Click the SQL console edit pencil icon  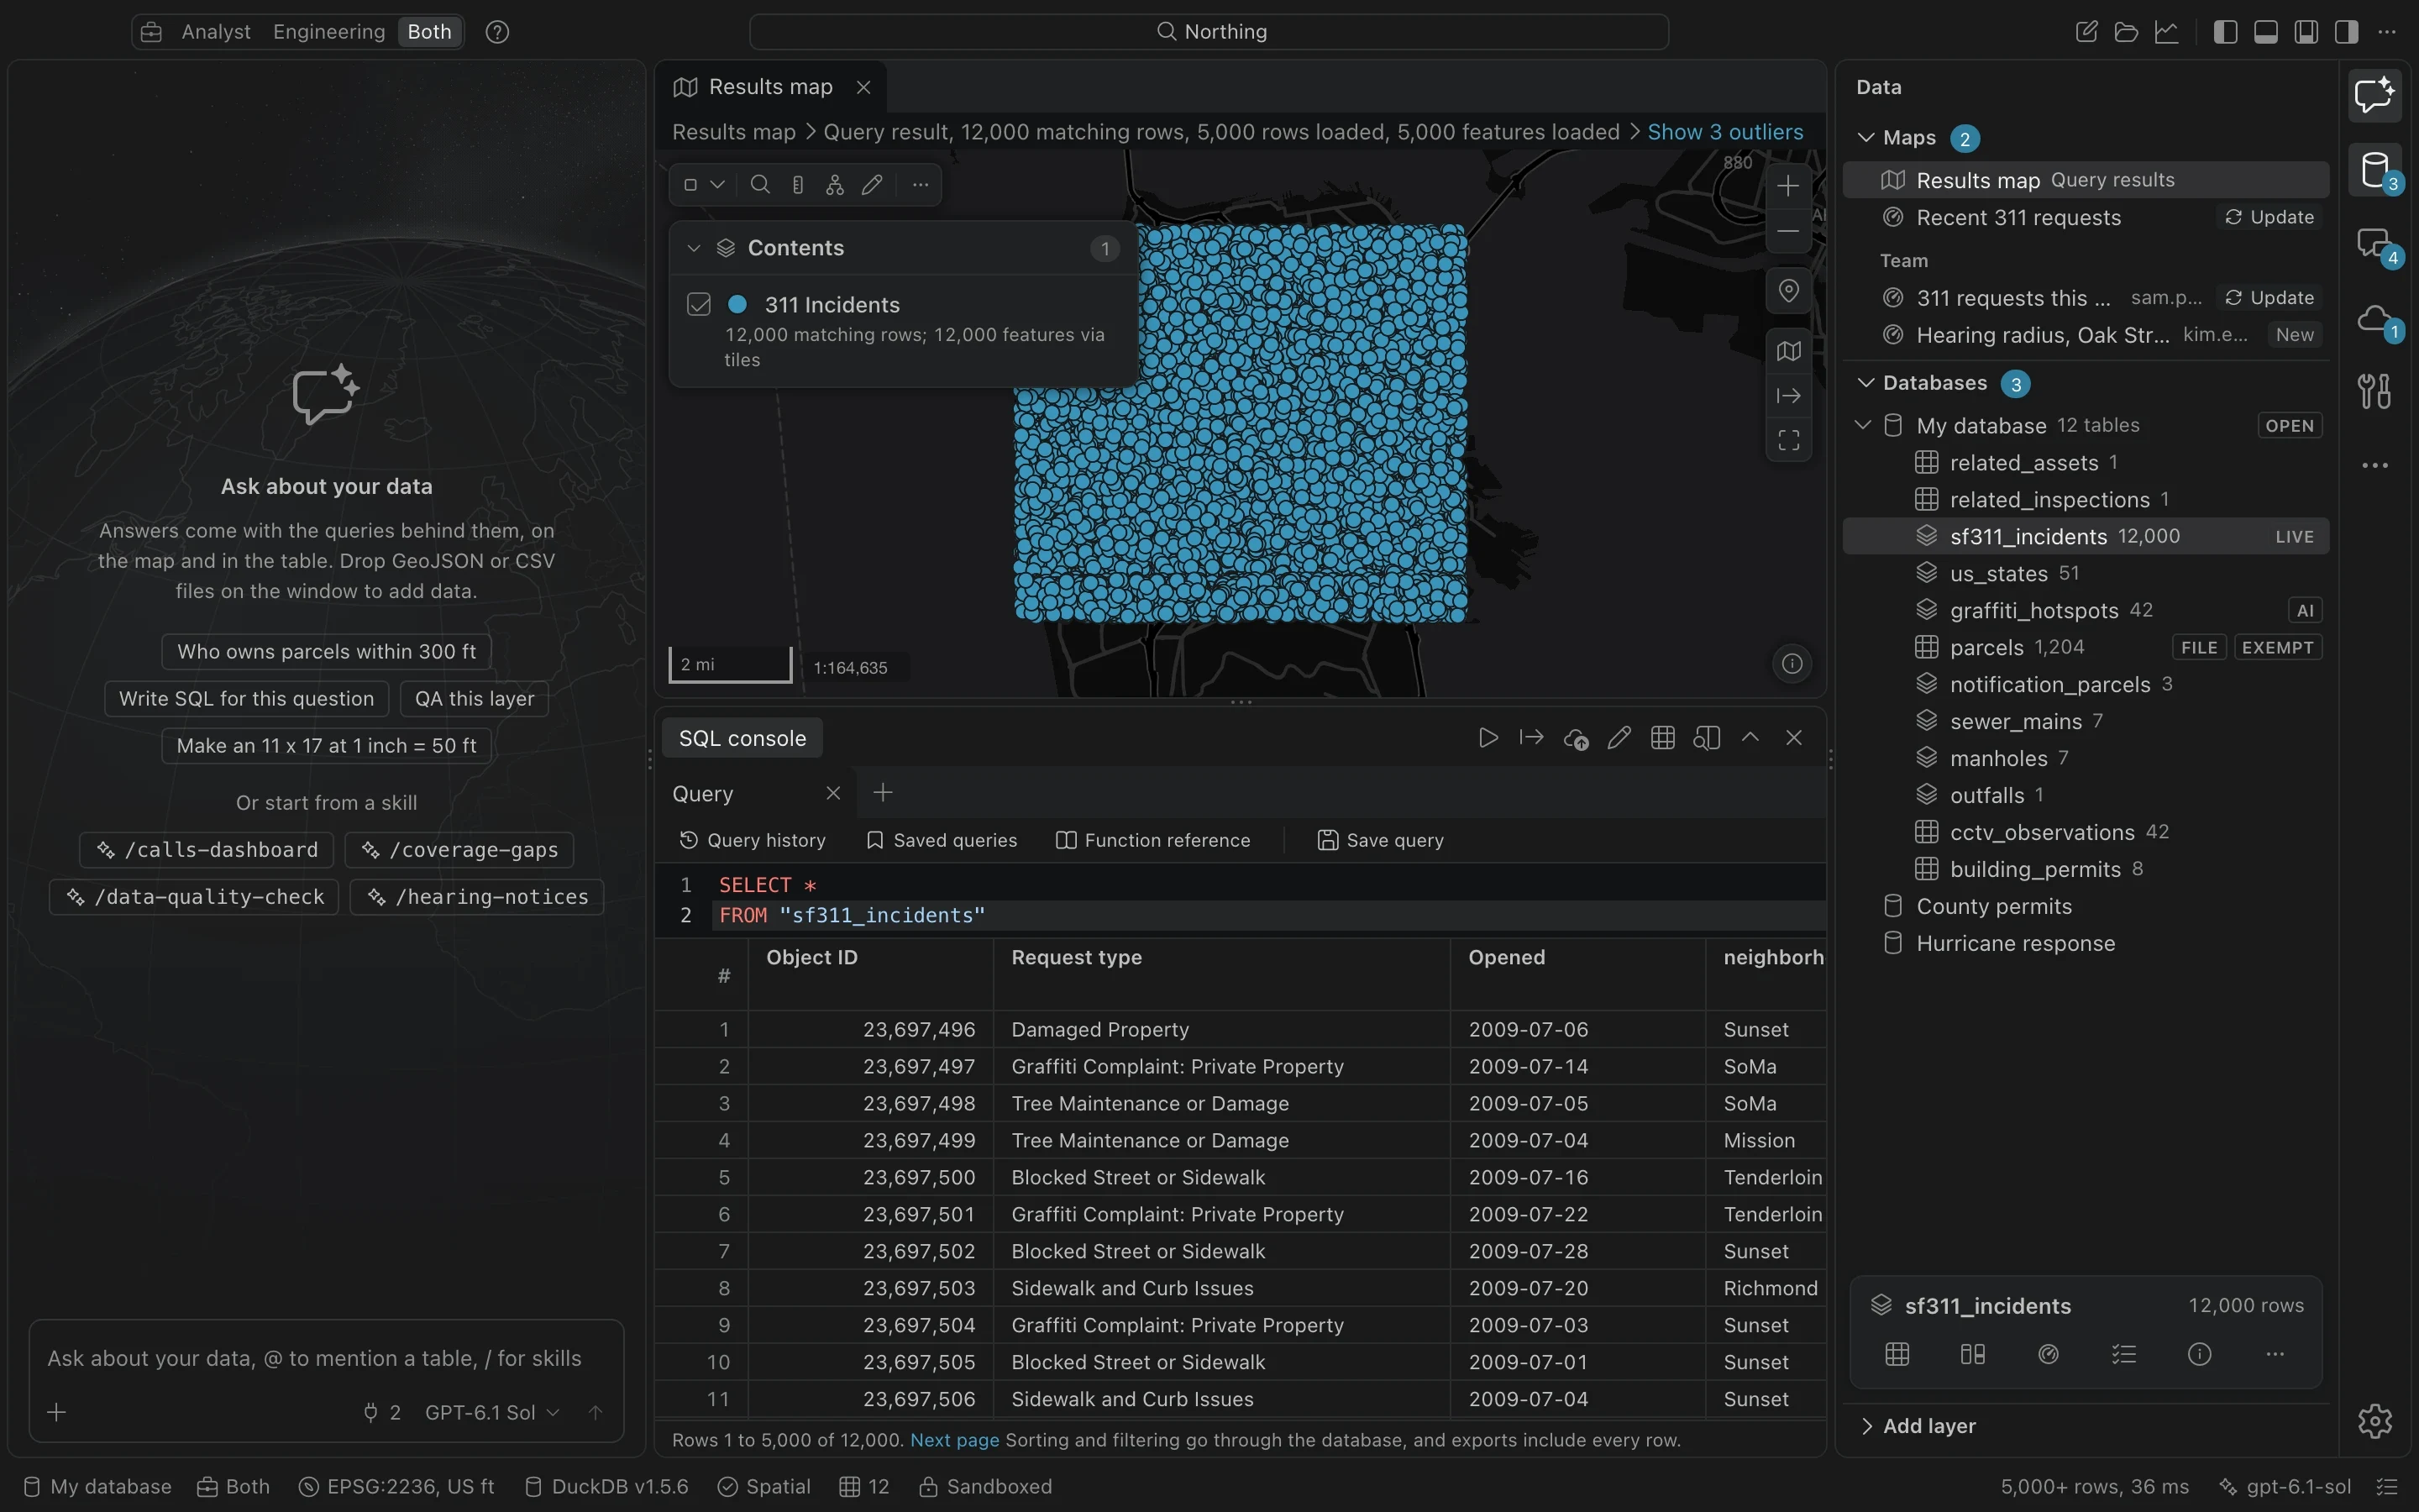click(1619, 738)
